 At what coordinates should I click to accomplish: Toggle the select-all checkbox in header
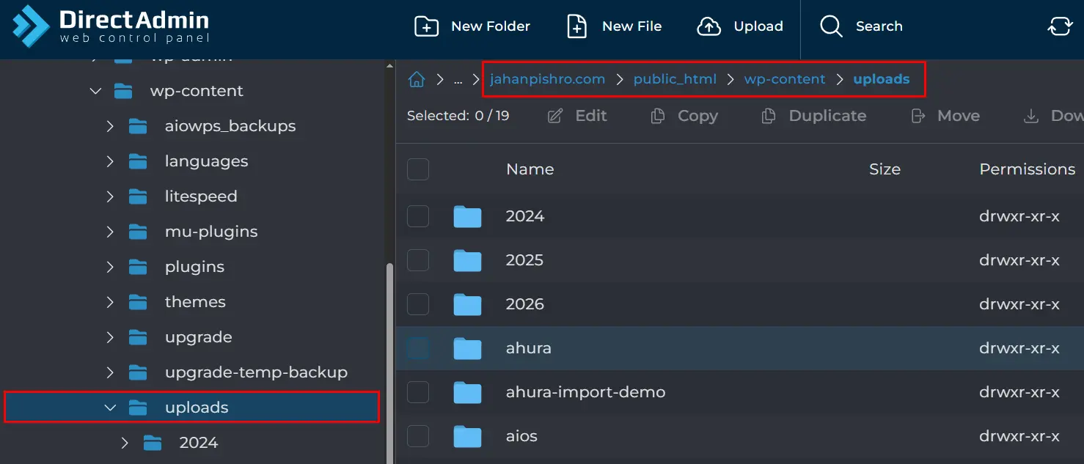pyautogui.click(x=418, y=169)
